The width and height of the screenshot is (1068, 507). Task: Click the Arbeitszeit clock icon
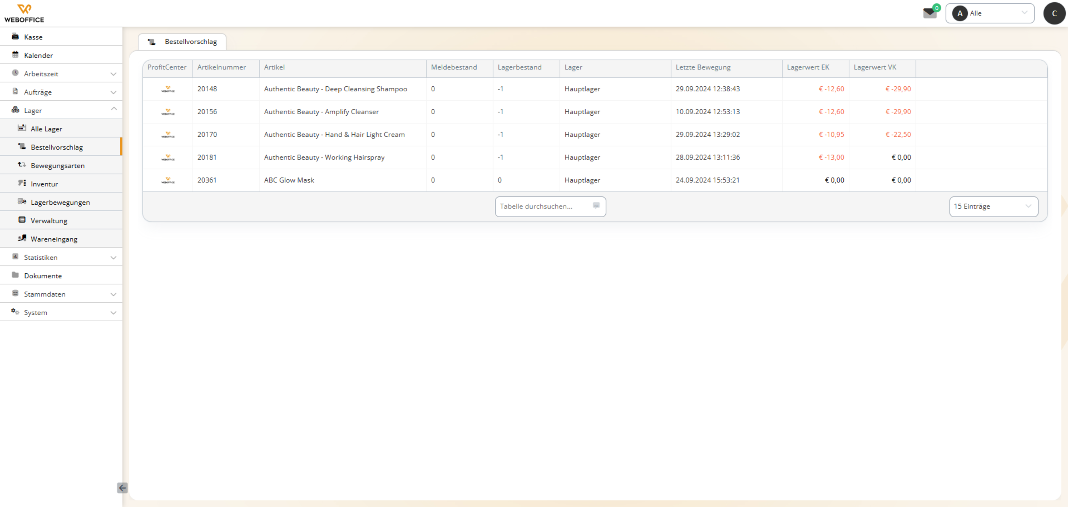click(x=15, y=73)
